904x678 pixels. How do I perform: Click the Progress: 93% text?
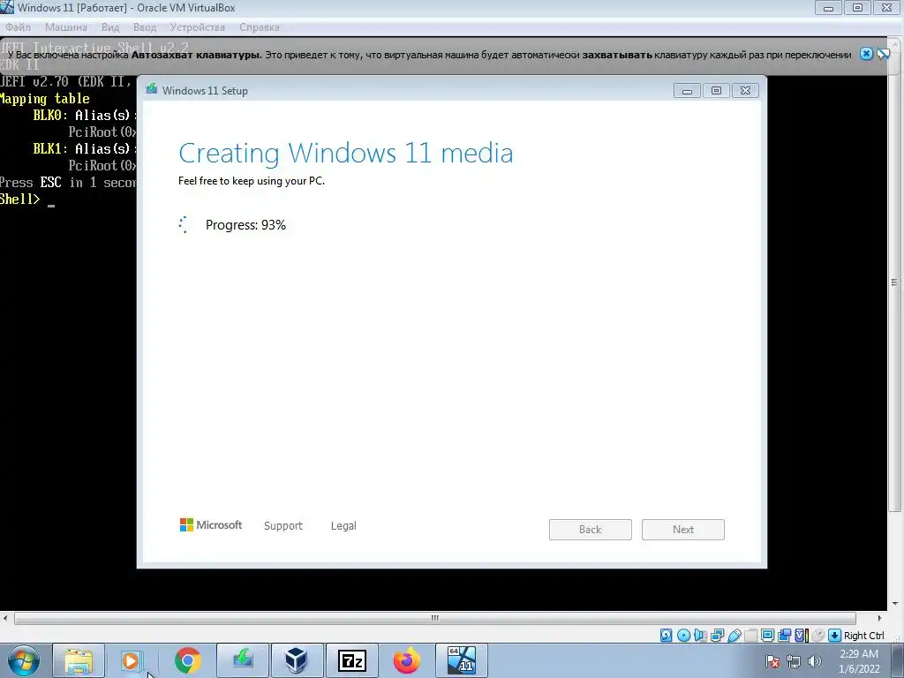click(x=245, y=225)
